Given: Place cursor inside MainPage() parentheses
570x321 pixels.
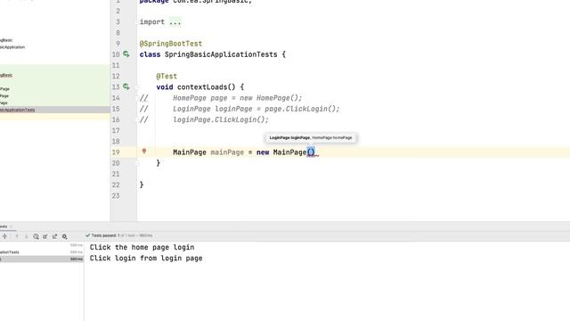Looking at the screenshot, I should click(311, 152).
